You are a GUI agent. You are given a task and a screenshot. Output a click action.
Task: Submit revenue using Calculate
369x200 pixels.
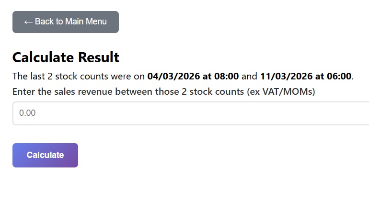click(x=45, y=155)
